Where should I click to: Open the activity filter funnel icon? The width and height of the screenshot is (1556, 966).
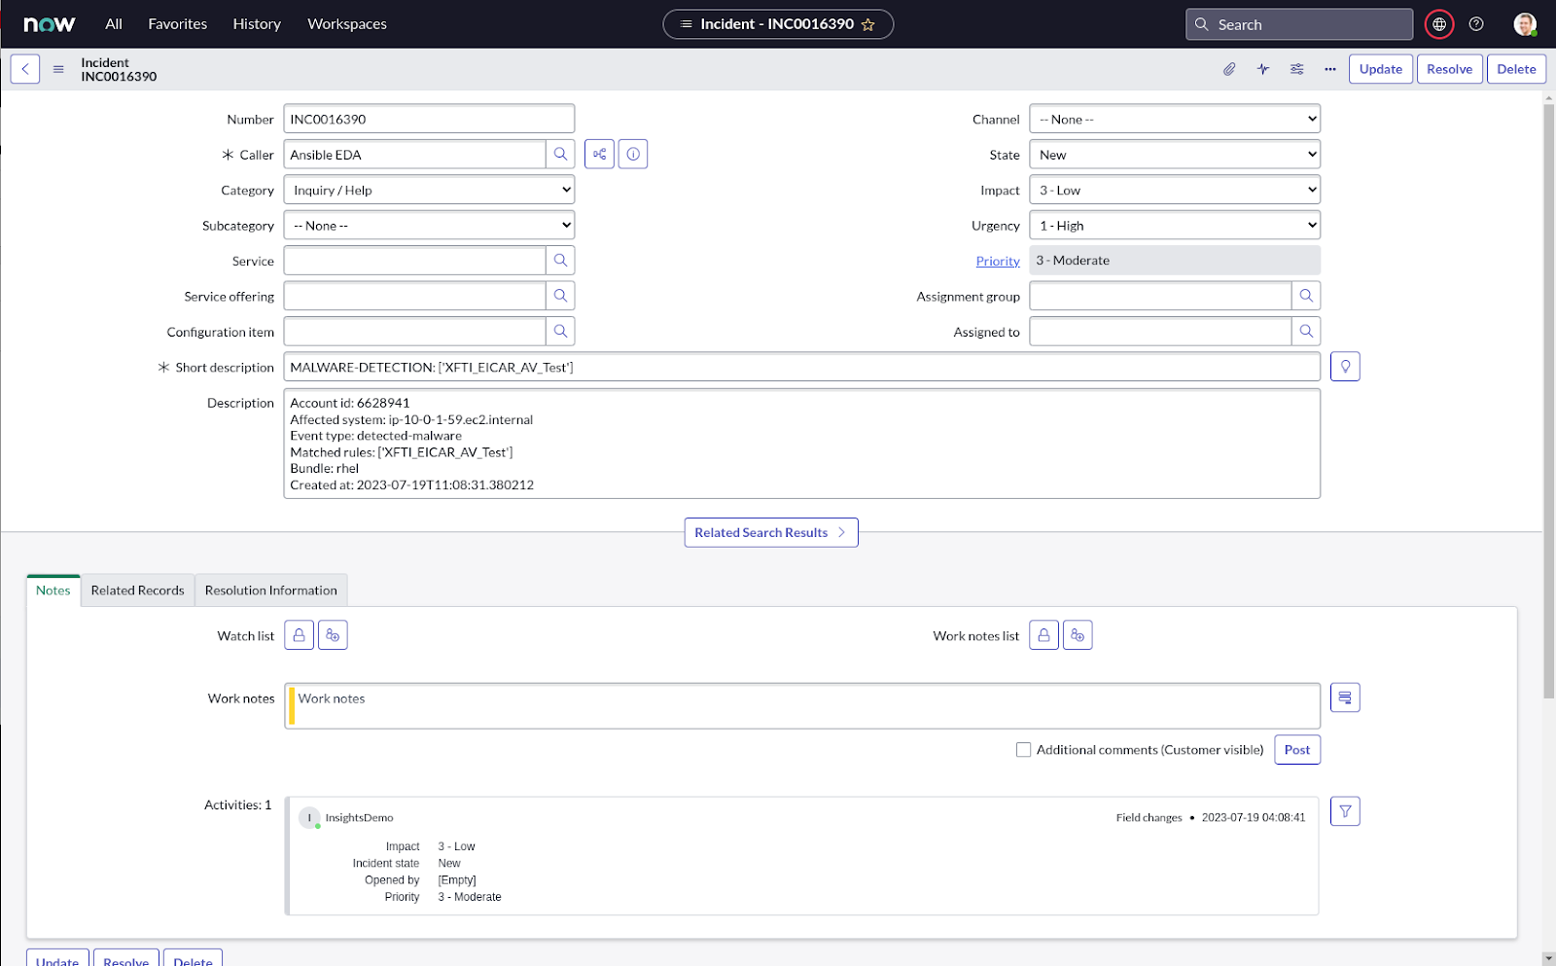1345,811
